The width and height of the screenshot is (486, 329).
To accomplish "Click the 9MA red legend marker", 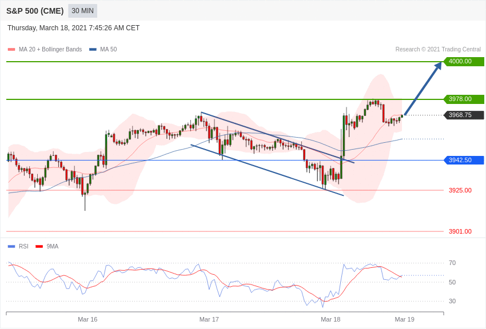I will click(x=39, y=247).
